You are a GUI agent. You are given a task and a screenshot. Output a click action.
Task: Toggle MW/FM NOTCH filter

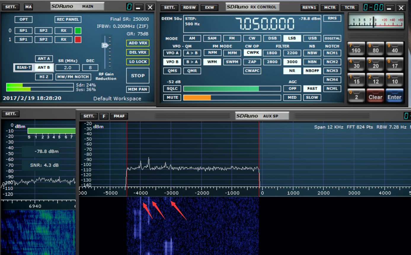(73, 77)
